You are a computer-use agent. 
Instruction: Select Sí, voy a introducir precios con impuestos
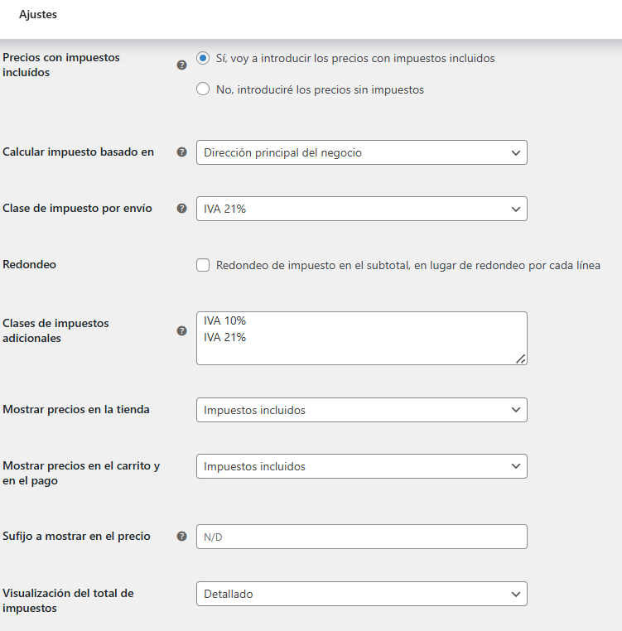pyautogui.click(x=203, y=58)
